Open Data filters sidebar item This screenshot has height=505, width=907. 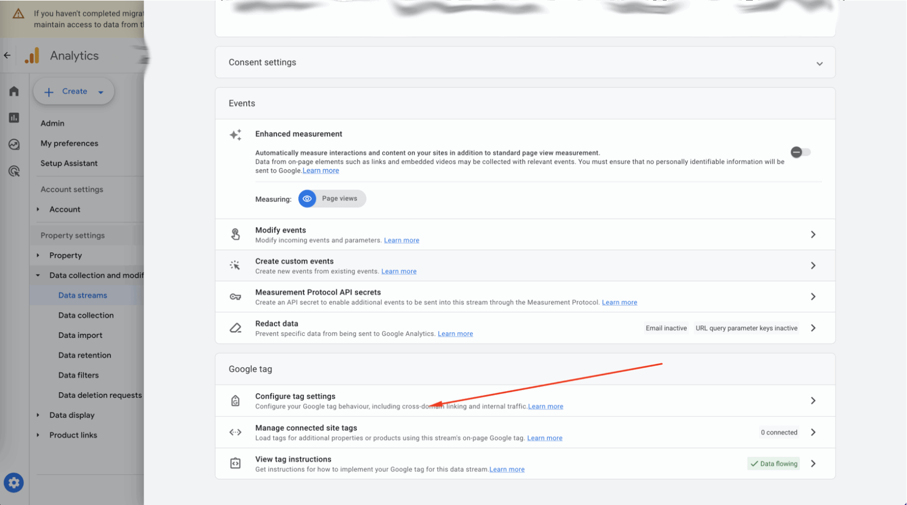[78, 375]
